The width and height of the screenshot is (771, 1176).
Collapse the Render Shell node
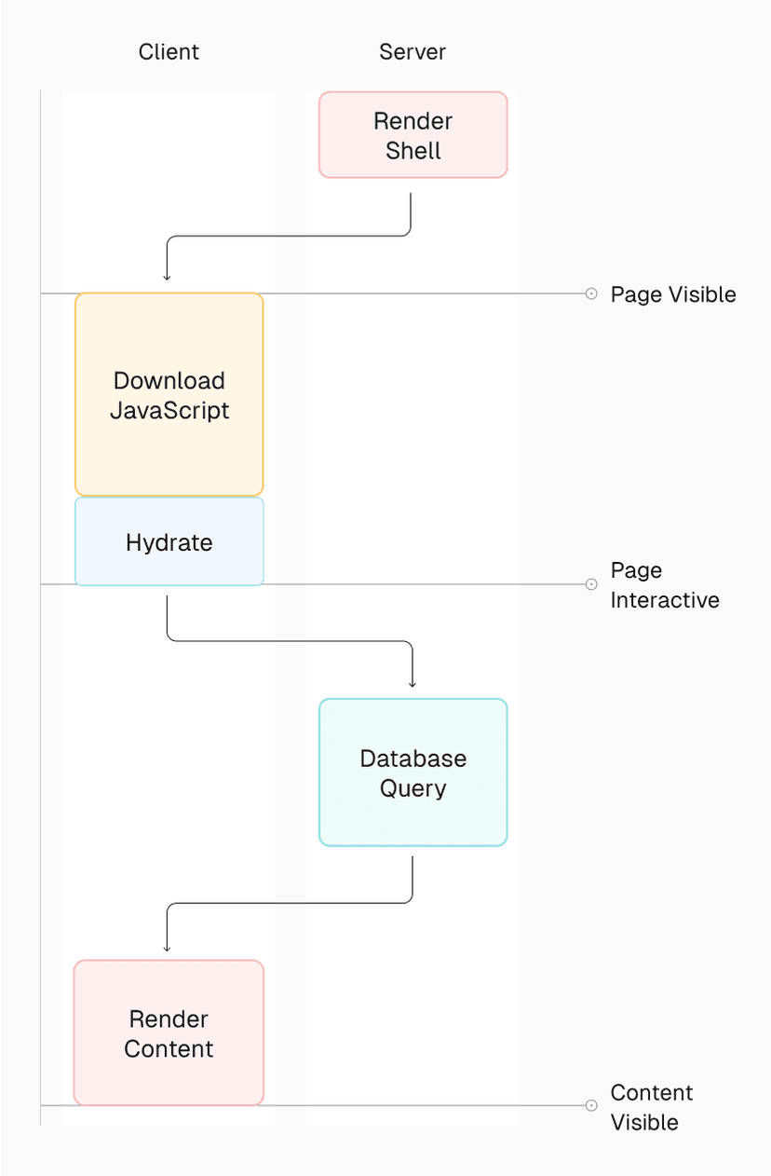(x=413, y=134)
